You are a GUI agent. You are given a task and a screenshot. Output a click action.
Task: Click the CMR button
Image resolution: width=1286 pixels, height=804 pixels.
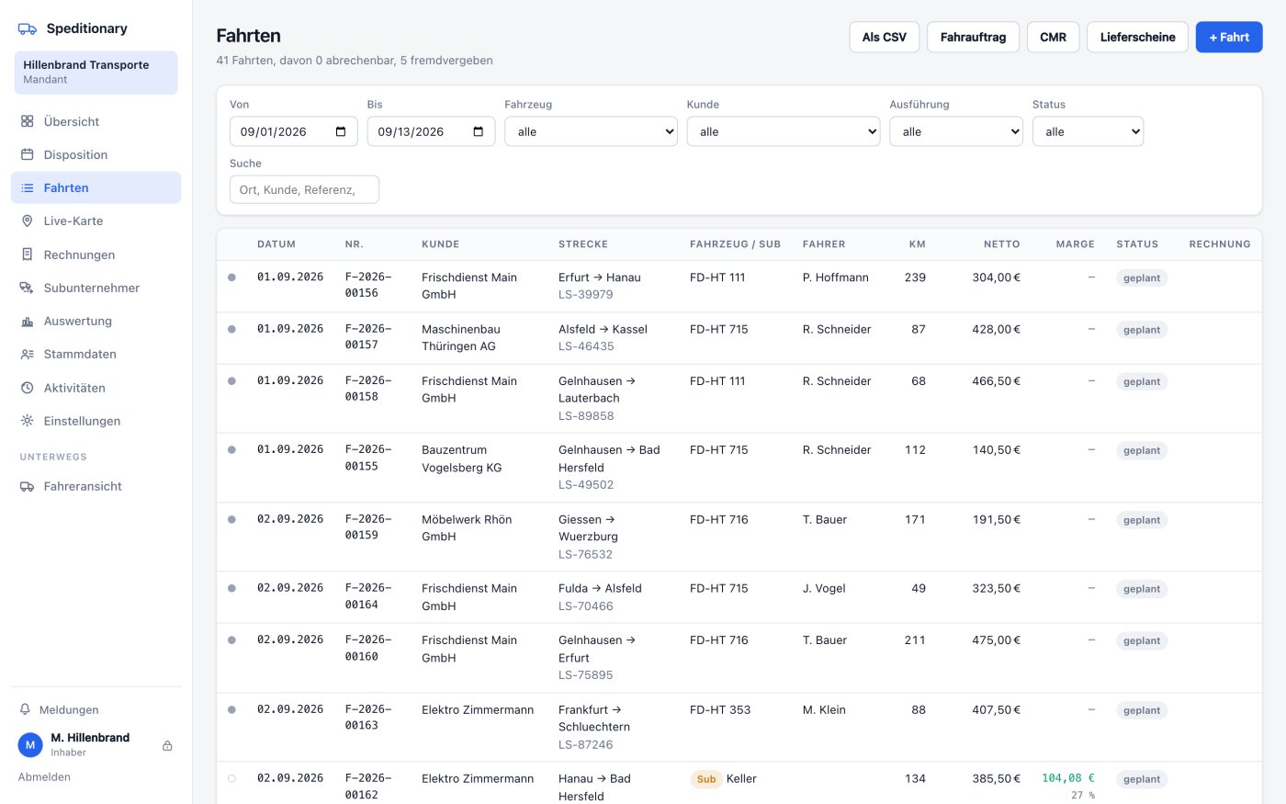click(1053, 37)
